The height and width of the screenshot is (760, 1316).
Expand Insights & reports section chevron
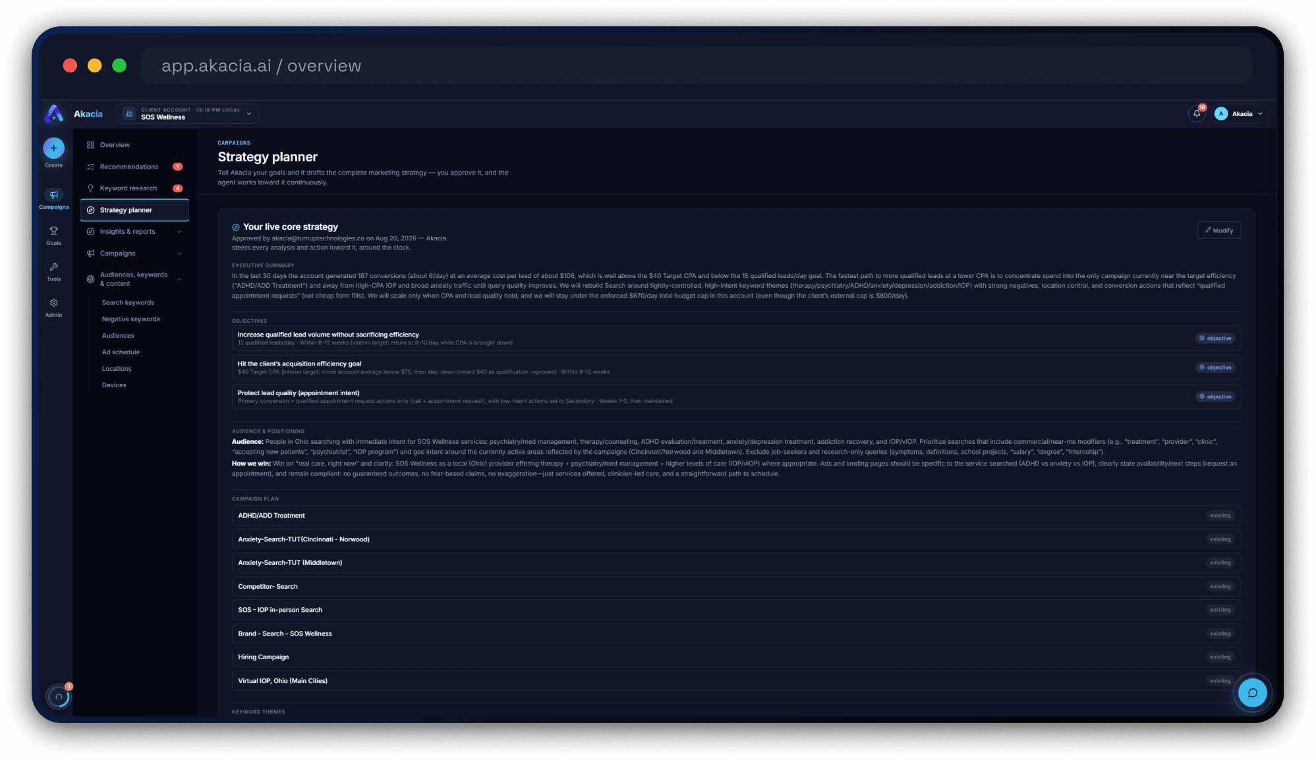(179, 232)
